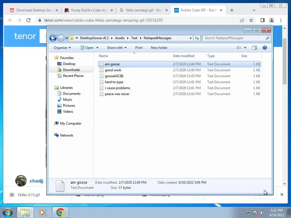Click the refresh button beside address bar
The image size is (291, 218).
tap(197, 38)
